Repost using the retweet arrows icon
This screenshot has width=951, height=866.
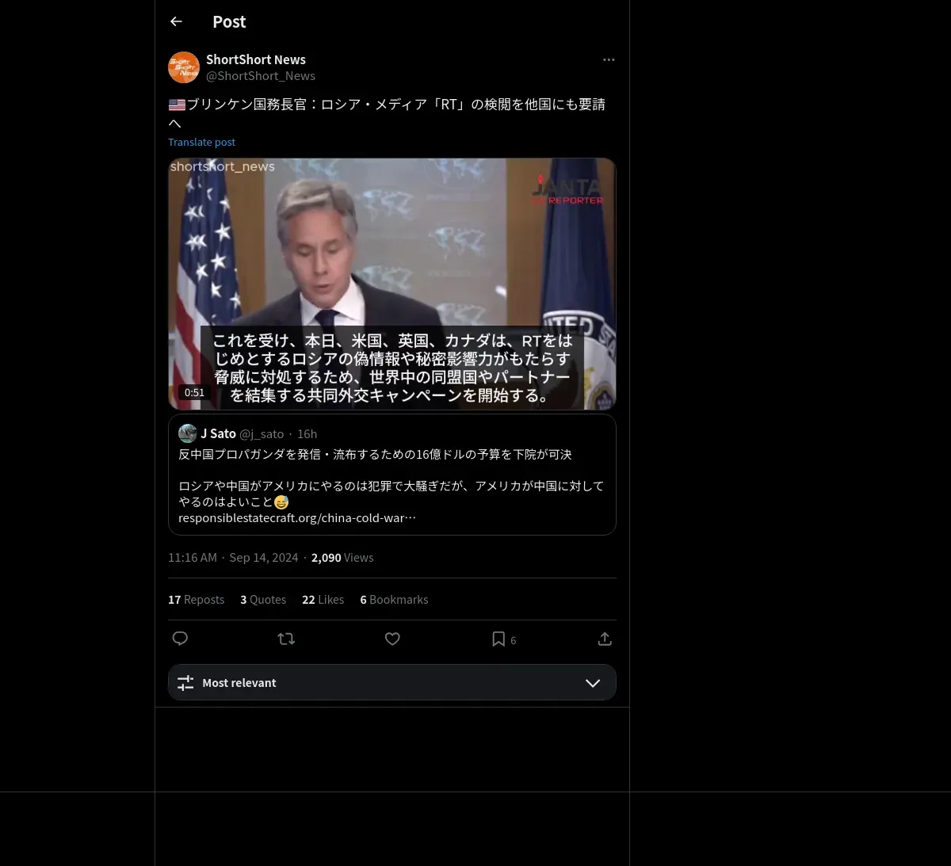[286, 639]
